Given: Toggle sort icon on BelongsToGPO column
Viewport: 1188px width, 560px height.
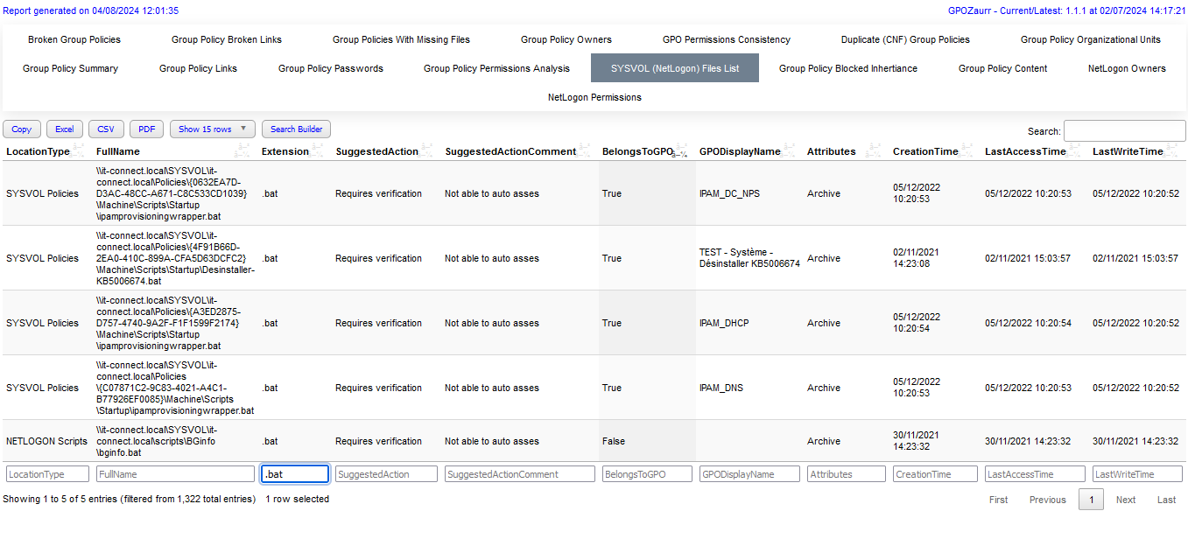Looking at the screenshot, I should [678, 152].
